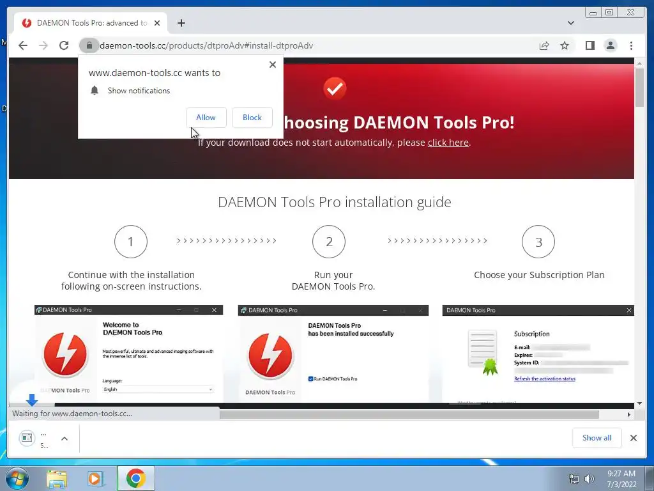The image size is (654, 491).
Task: Click the horizontal scrollbar right arrow
Action: [629, 414]
